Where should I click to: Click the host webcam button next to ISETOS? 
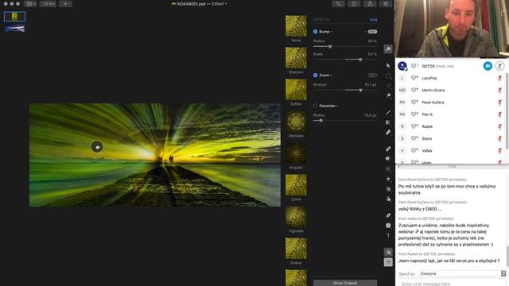tap(488, 66)
